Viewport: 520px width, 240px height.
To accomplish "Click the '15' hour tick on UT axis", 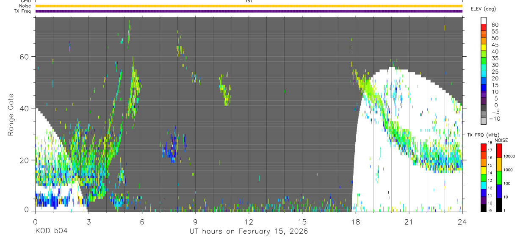I will point(302,221).
